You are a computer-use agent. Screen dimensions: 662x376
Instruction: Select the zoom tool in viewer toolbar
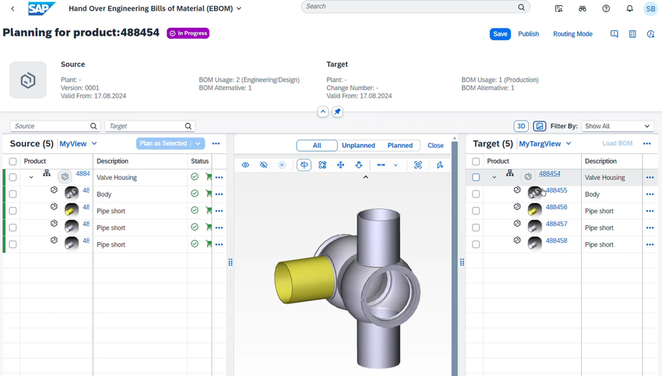[x=359, y=165]
